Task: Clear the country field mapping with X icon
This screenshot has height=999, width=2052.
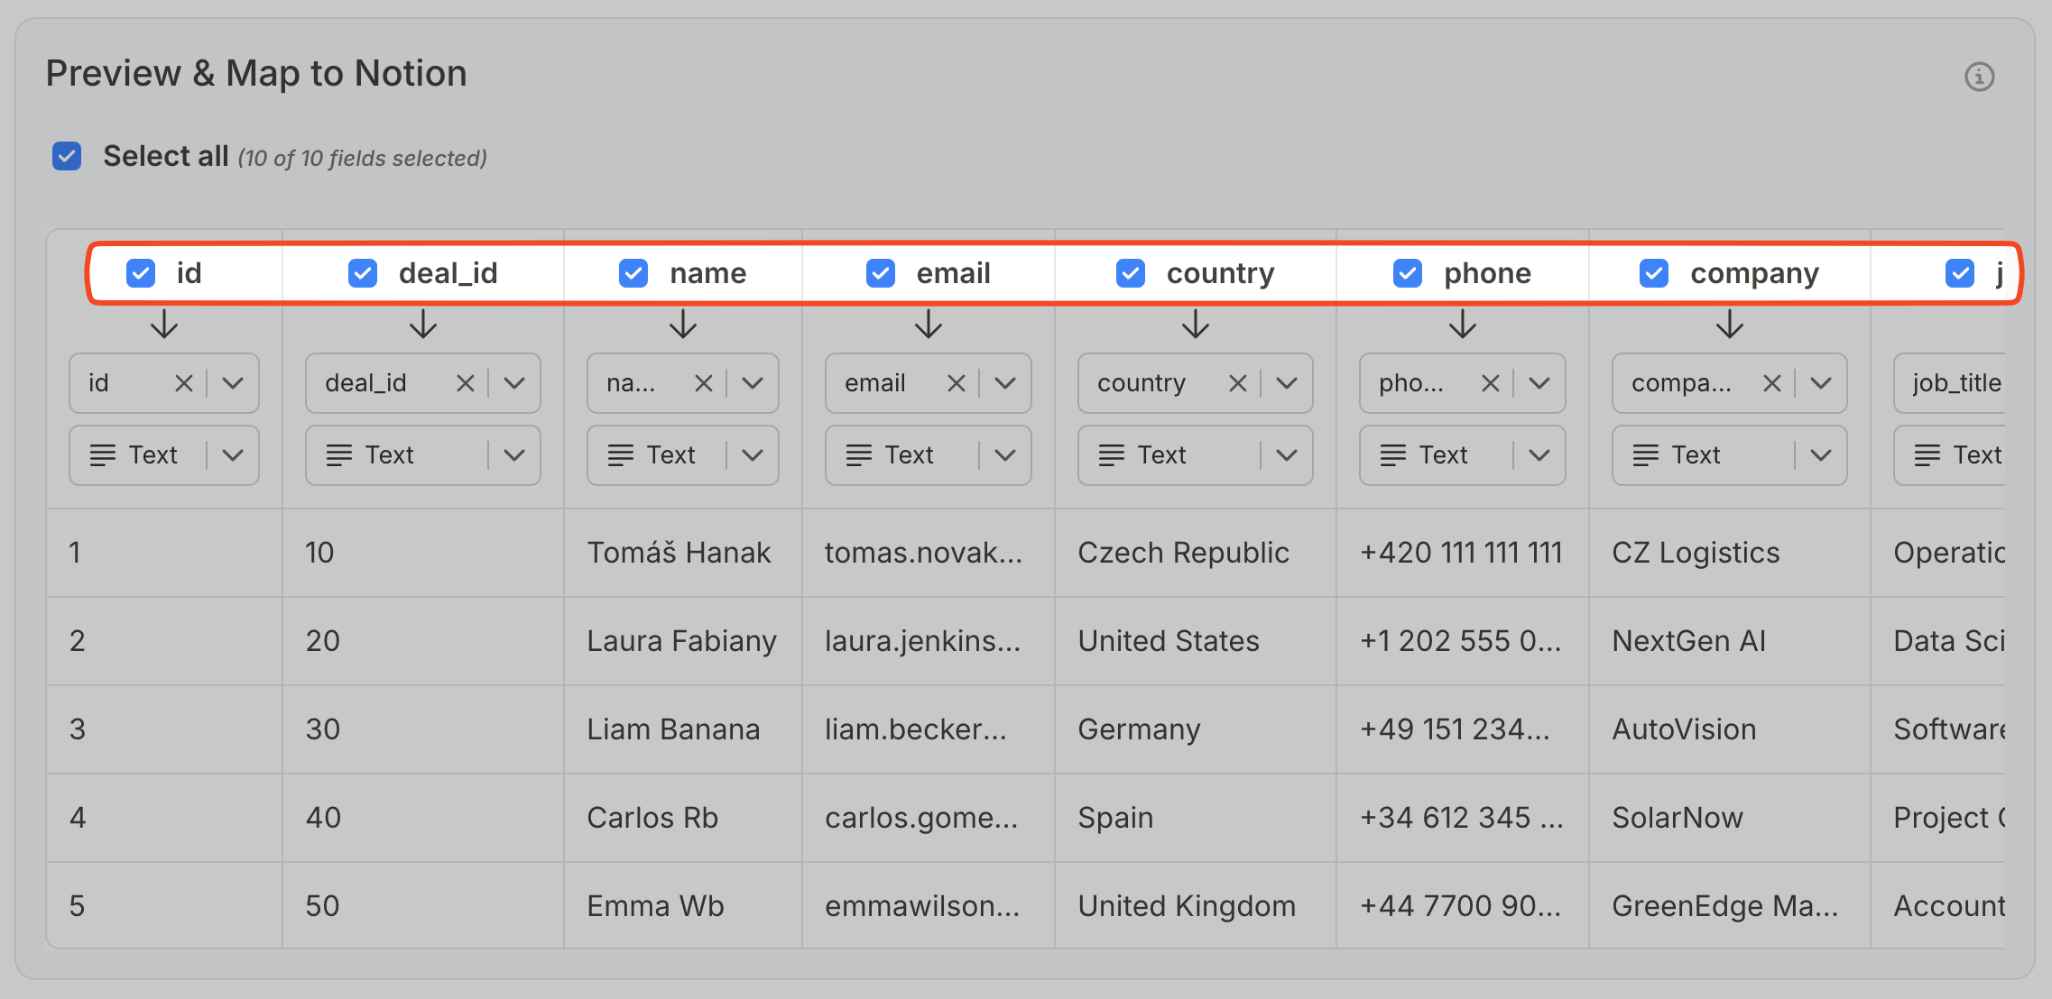Action: [1237, 382]
